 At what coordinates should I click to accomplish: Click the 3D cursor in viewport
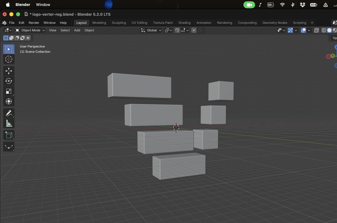coord(176,128)
